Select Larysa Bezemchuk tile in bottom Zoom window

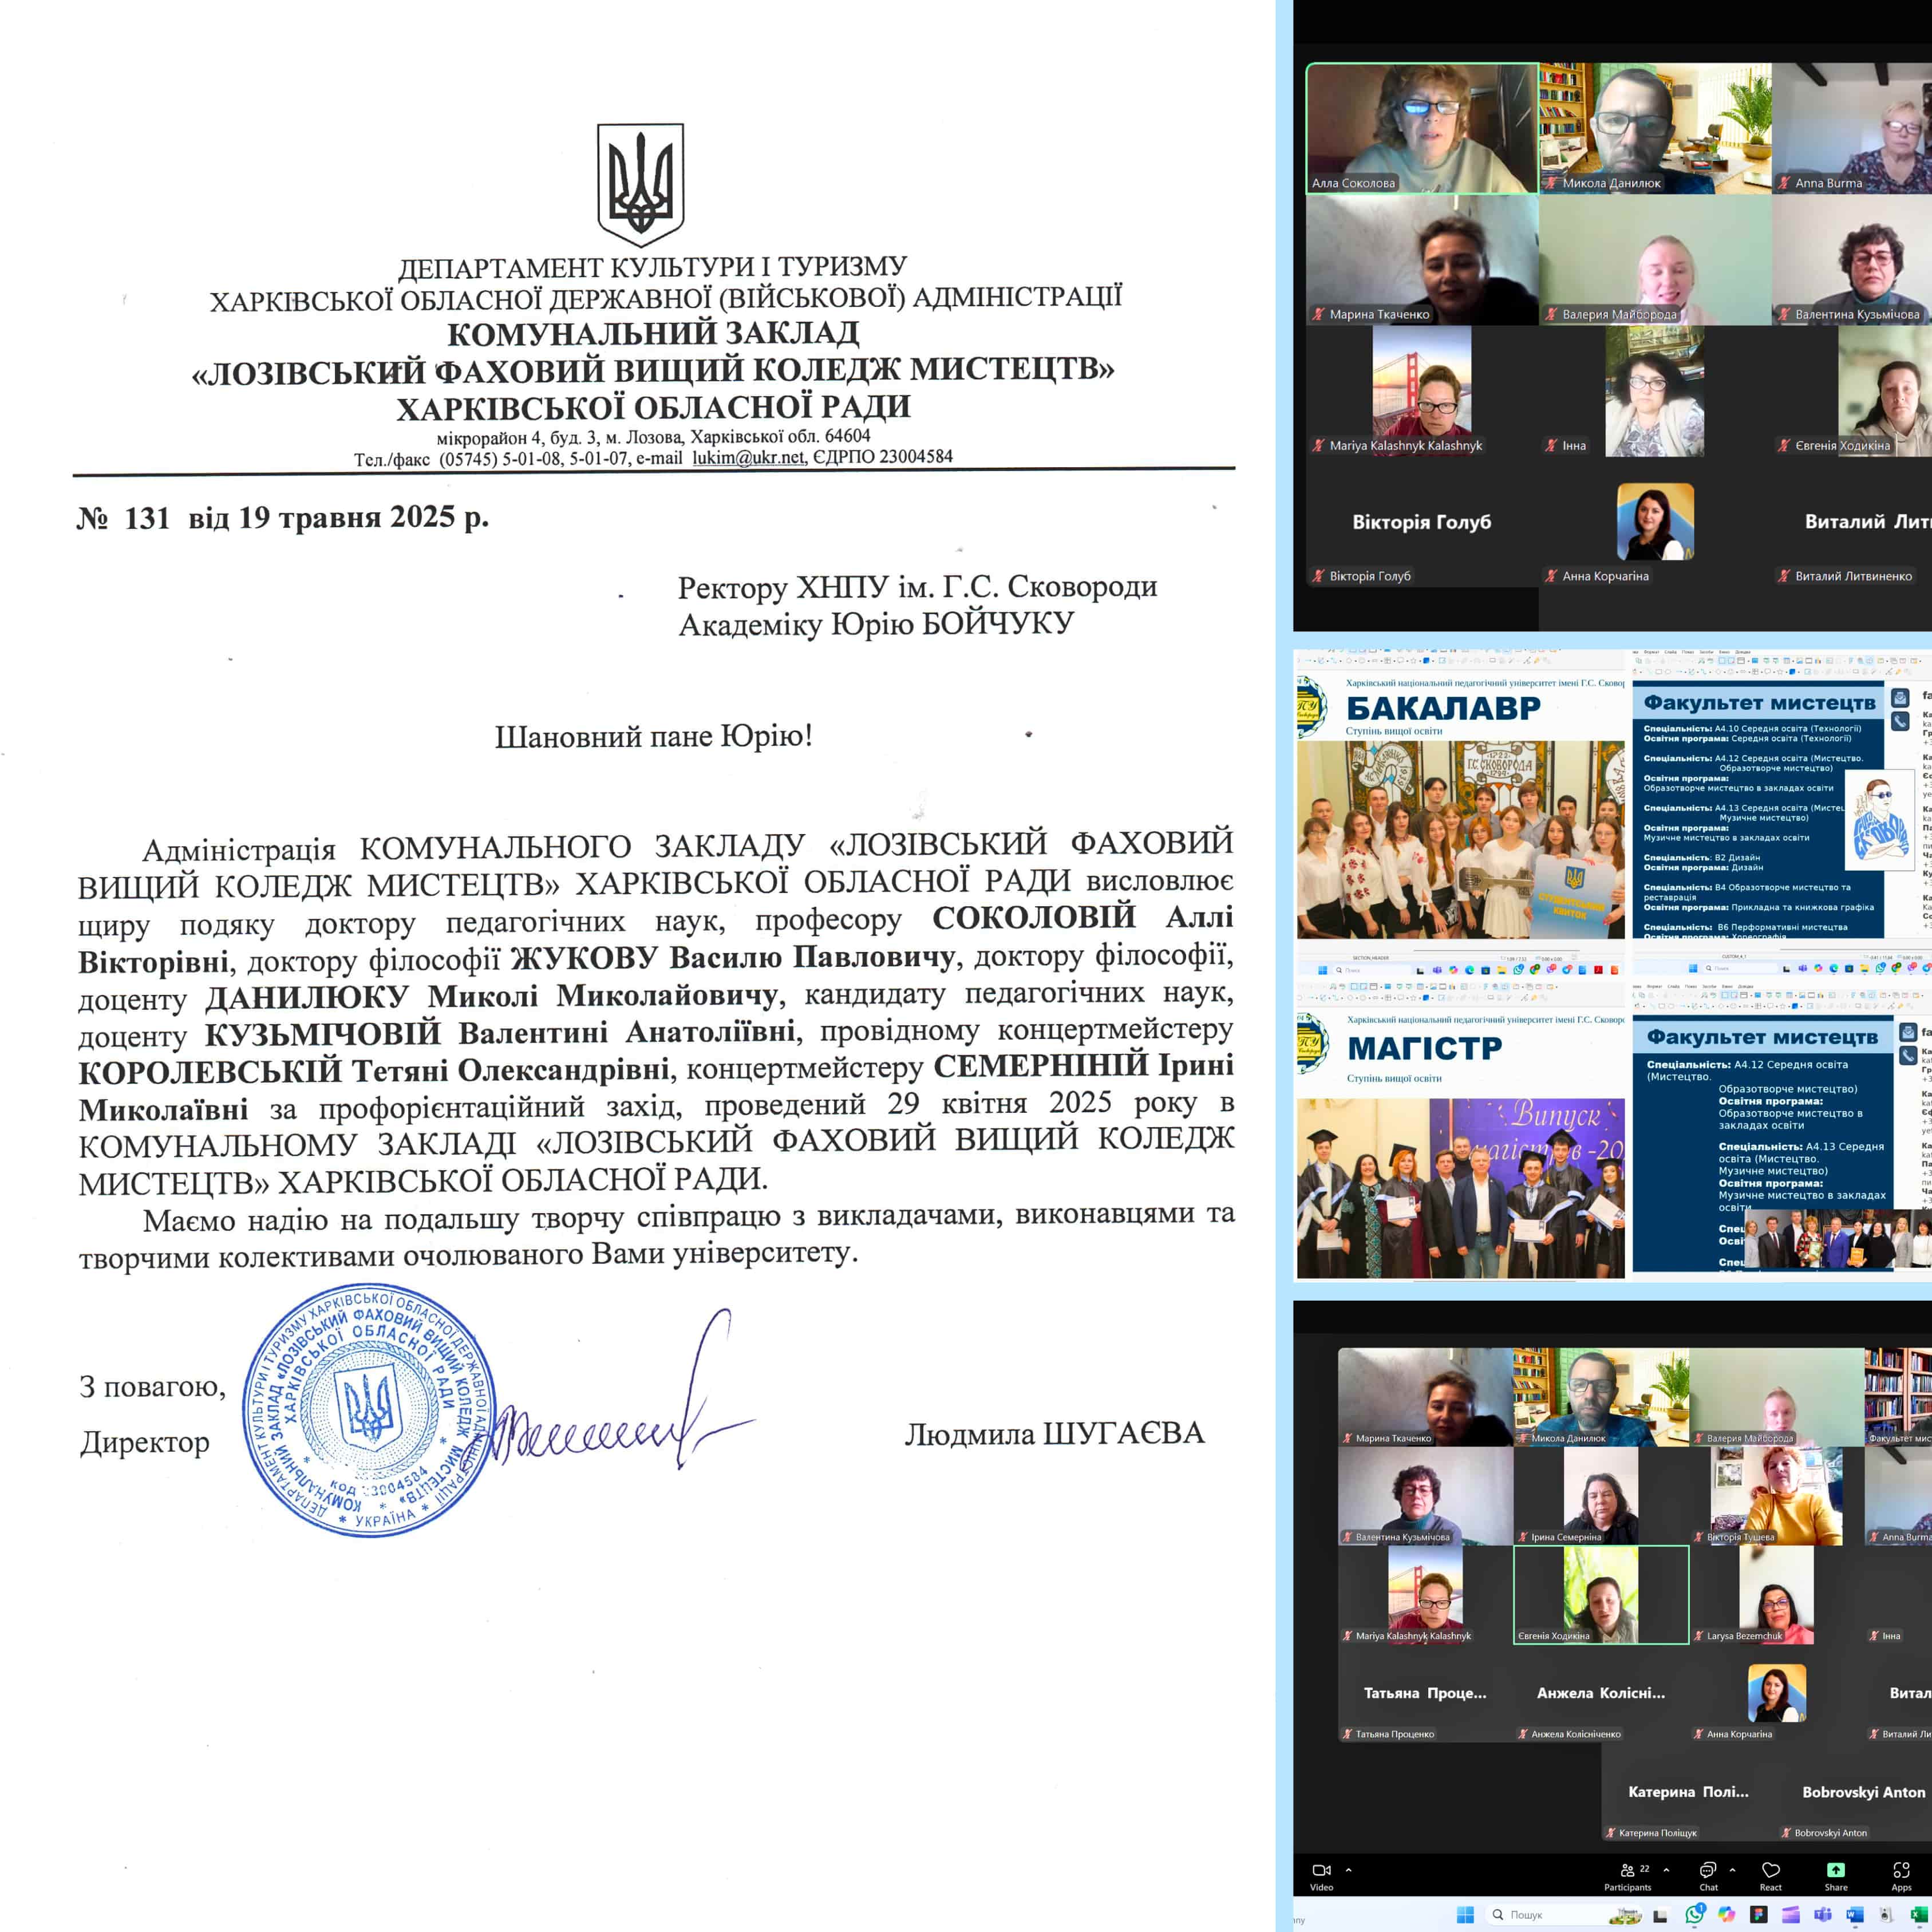pyautogui.click(x=1777, y=1594)
